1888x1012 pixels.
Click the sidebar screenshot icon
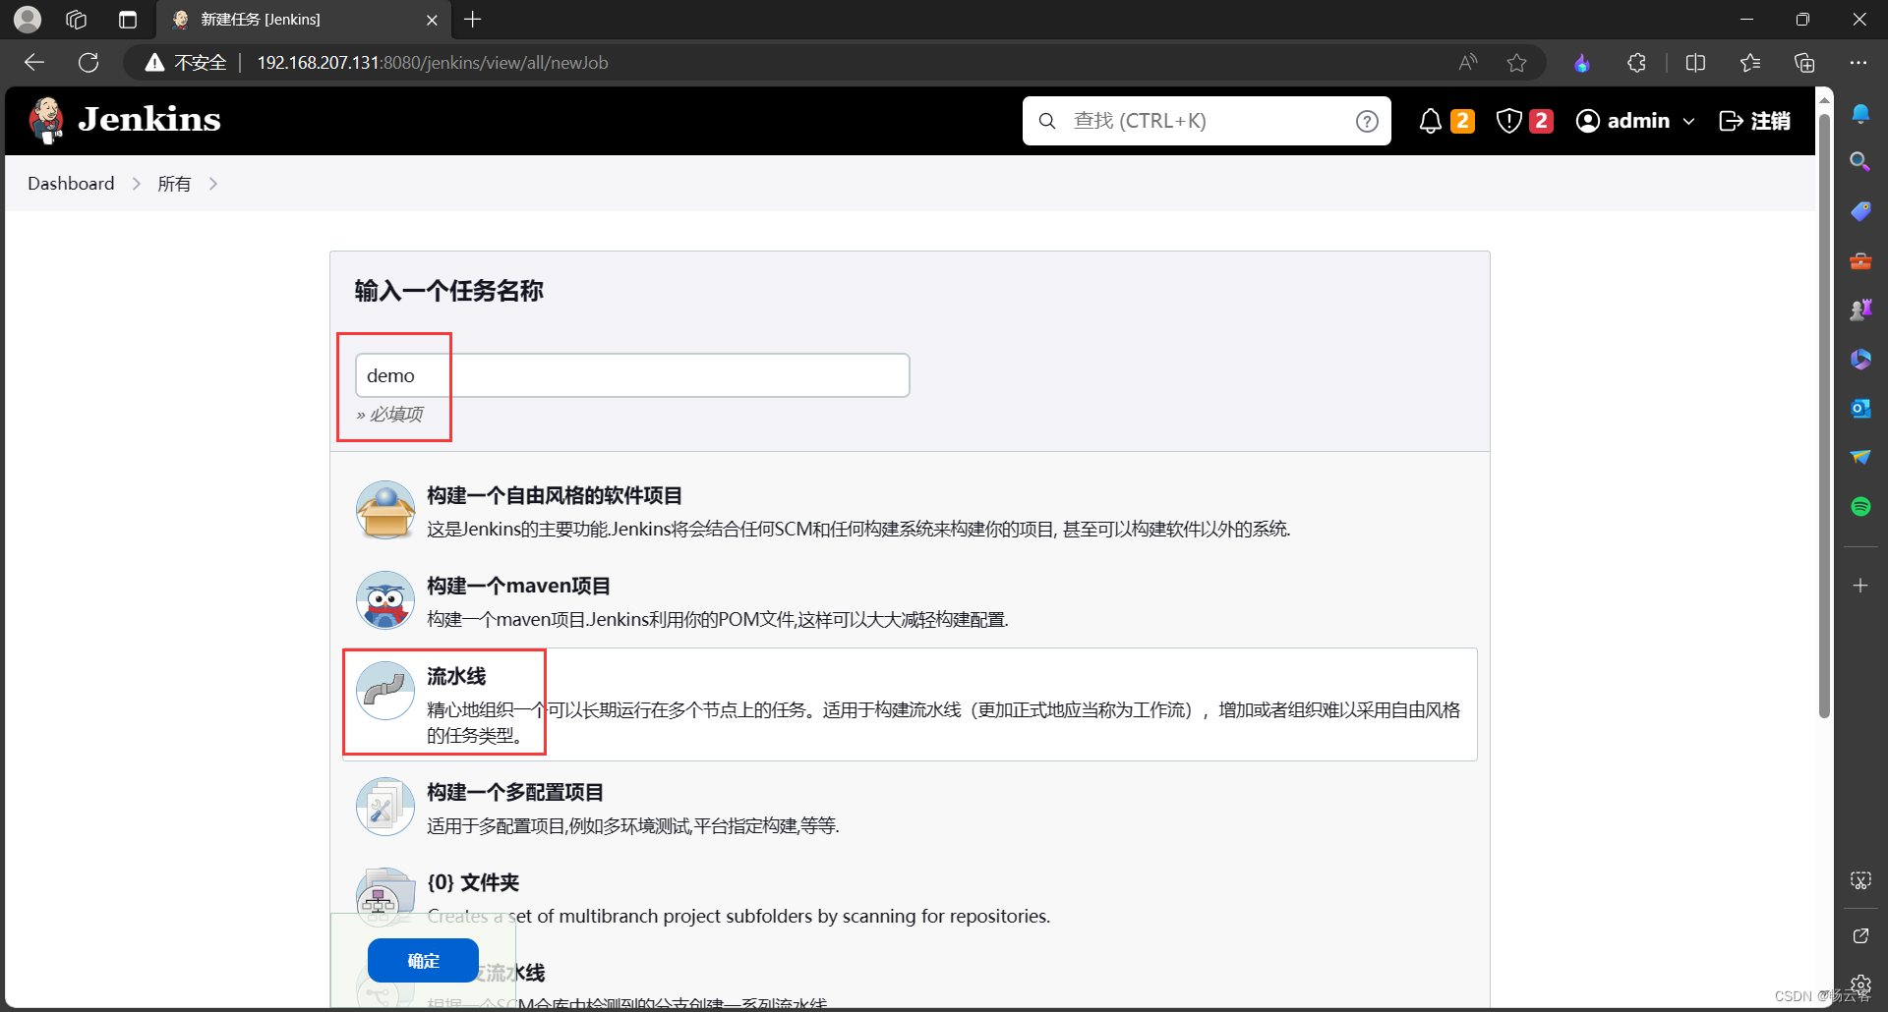(x=1860, y=880)
